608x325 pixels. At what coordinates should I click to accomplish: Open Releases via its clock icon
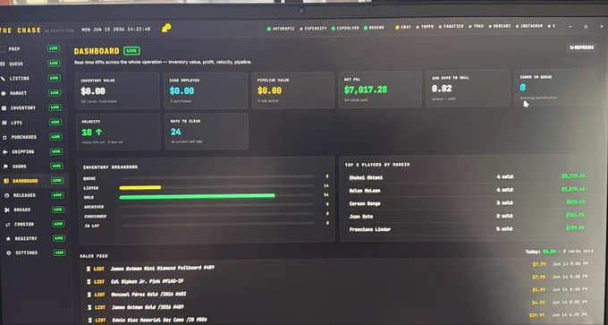tap(6, 195)
